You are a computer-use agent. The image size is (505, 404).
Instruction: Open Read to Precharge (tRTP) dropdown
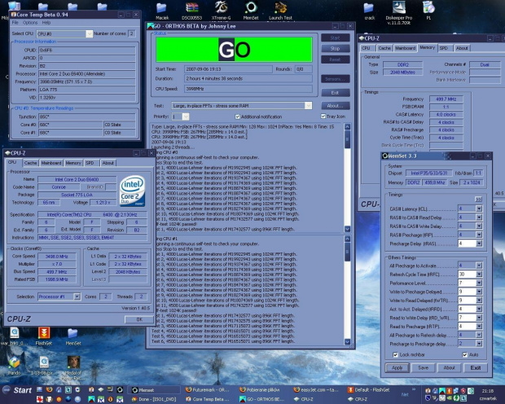(x=479, y=327)
